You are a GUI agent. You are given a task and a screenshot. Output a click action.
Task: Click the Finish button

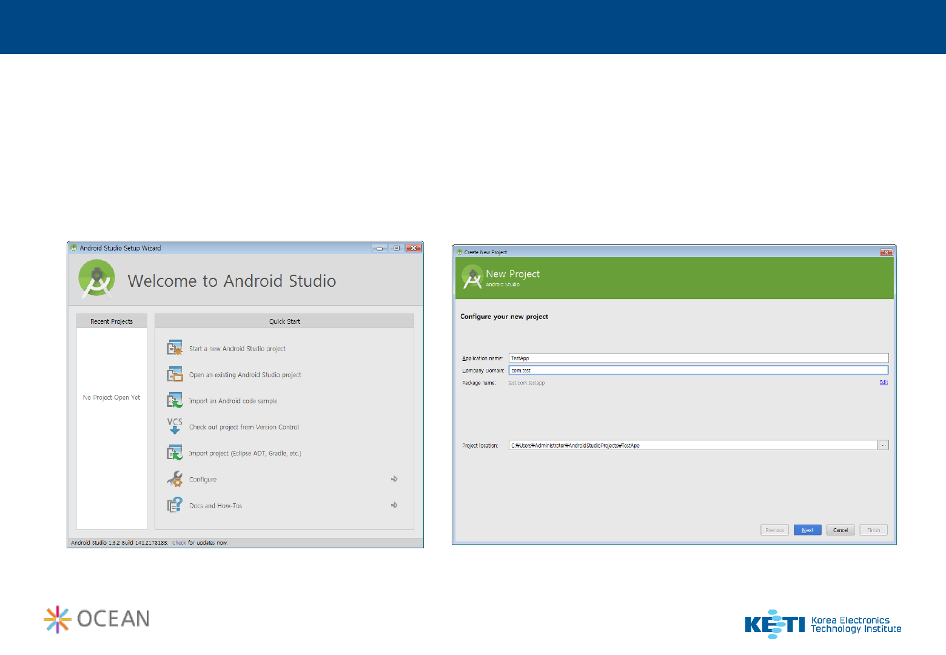(874, 530)
